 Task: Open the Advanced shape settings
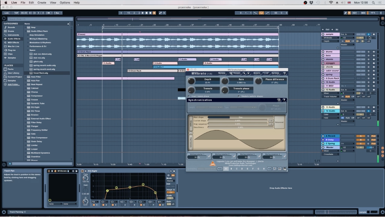click(279, 123)
